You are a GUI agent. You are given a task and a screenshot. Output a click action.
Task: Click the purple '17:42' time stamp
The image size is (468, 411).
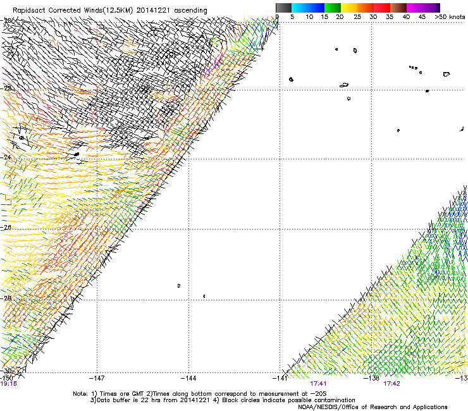(391, 384)
